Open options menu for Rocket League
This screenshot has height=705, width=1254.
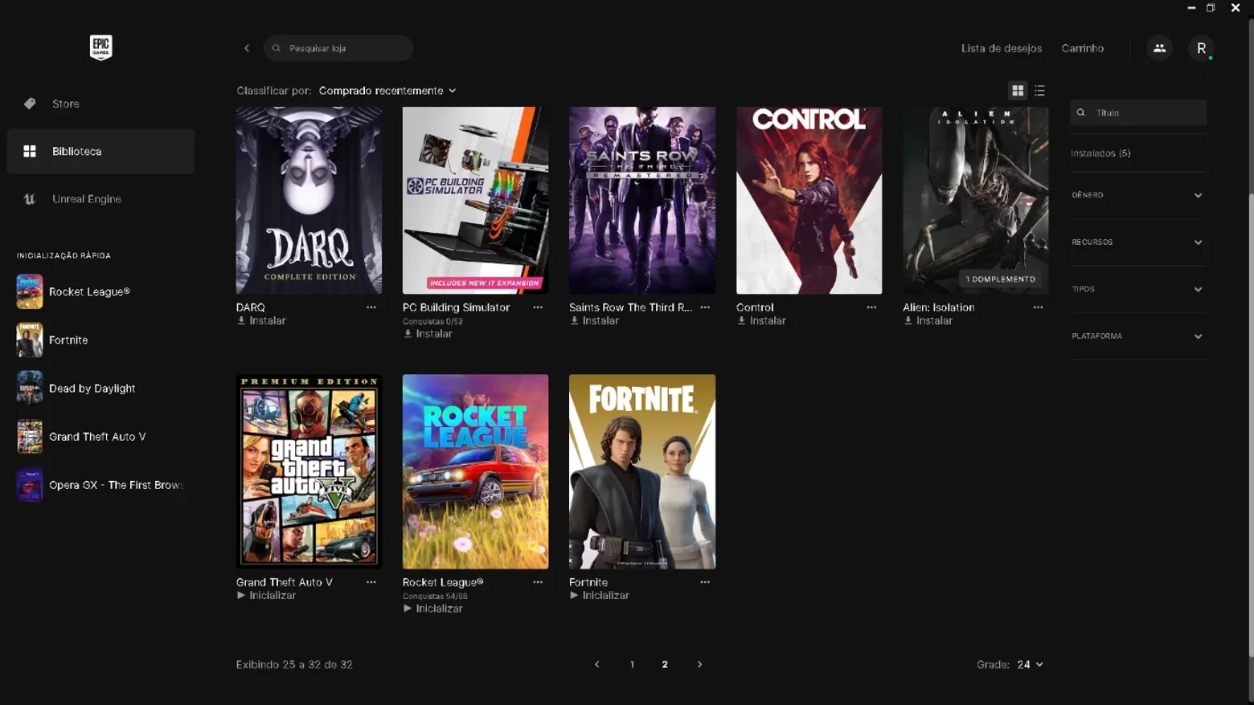click(538, 582)
